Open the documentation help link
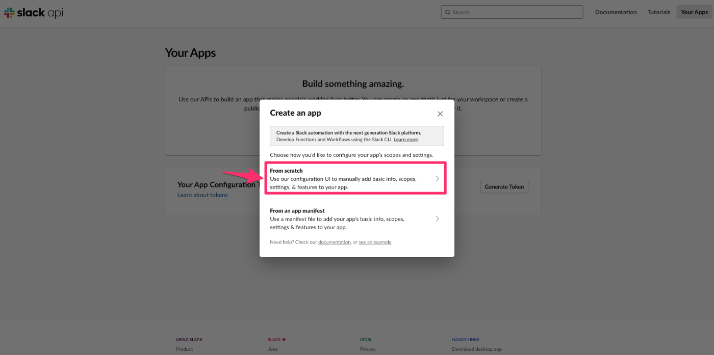This screenshot has width=714, height=355. point(334,242)
